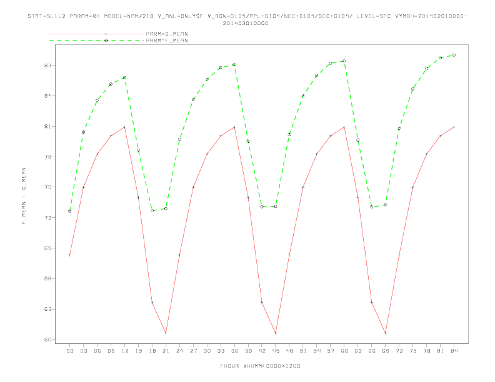The height and width of the screenshot is (382, 495).
Task: Click the red O_MEAN data point at hour 21
Action: 166,333
